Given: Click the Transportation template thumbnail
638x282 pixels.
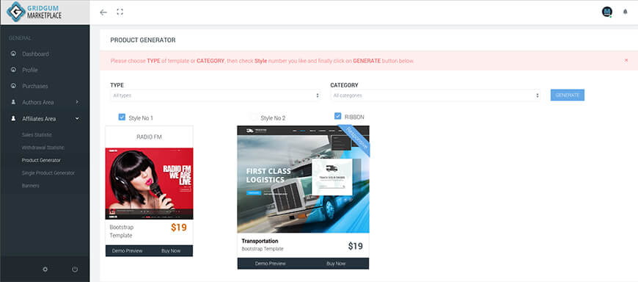Looking at the screenshot, I should tap(303, 179).
